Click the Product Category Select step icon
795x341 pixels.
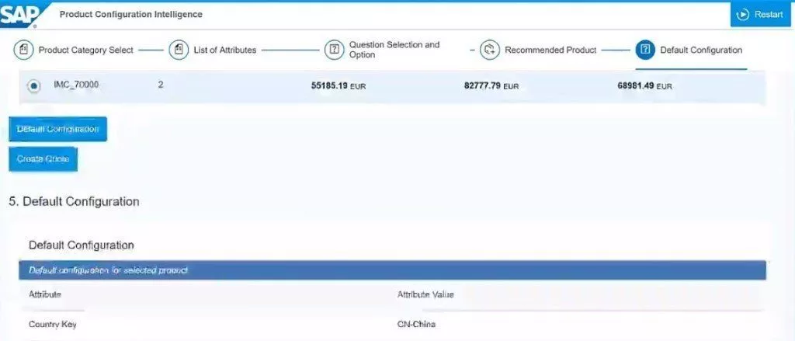pyautogui.click(x=23, y=50)
